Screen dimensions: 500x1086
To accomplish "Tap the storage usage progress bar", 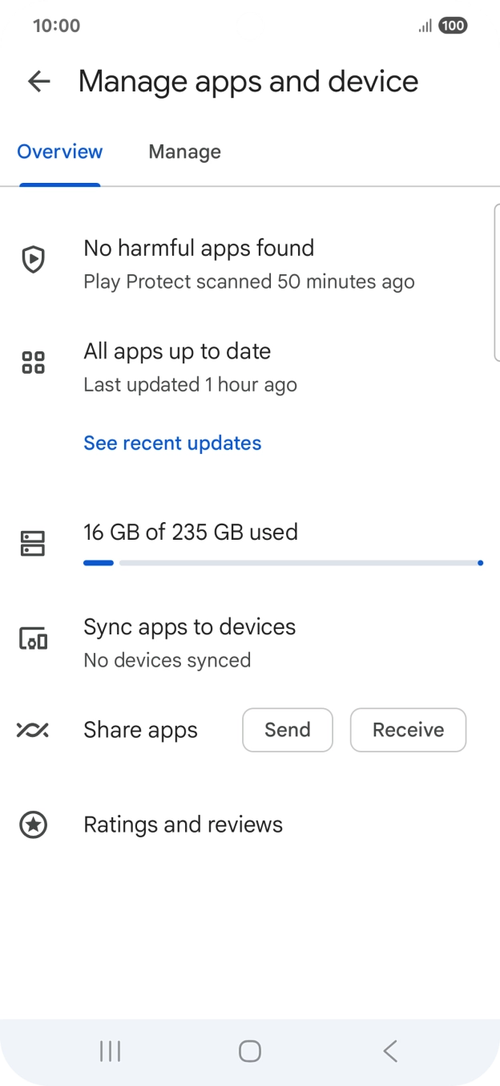I will coord(282,563).
